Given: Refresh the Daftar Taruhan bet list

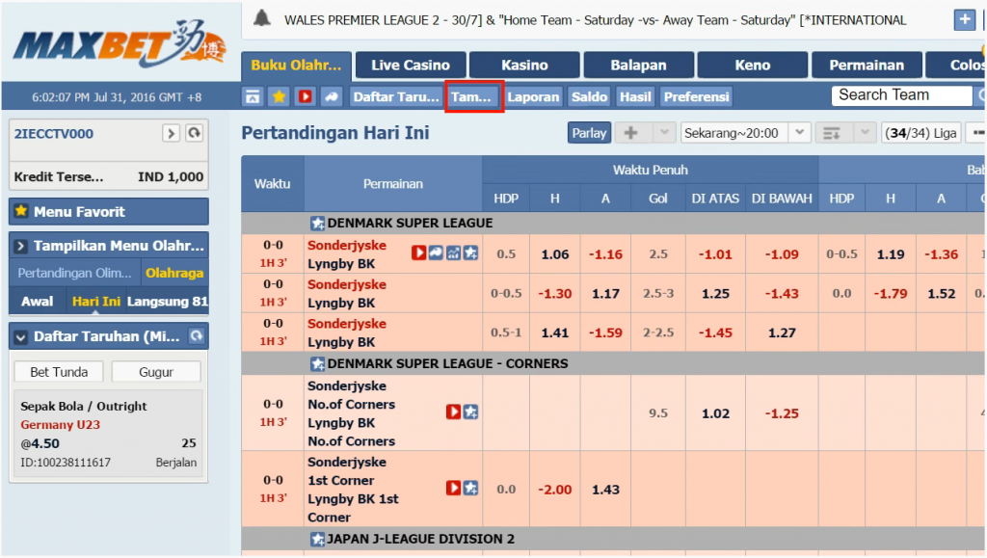Looking at the screenshot, I should [x=197, y=336].
